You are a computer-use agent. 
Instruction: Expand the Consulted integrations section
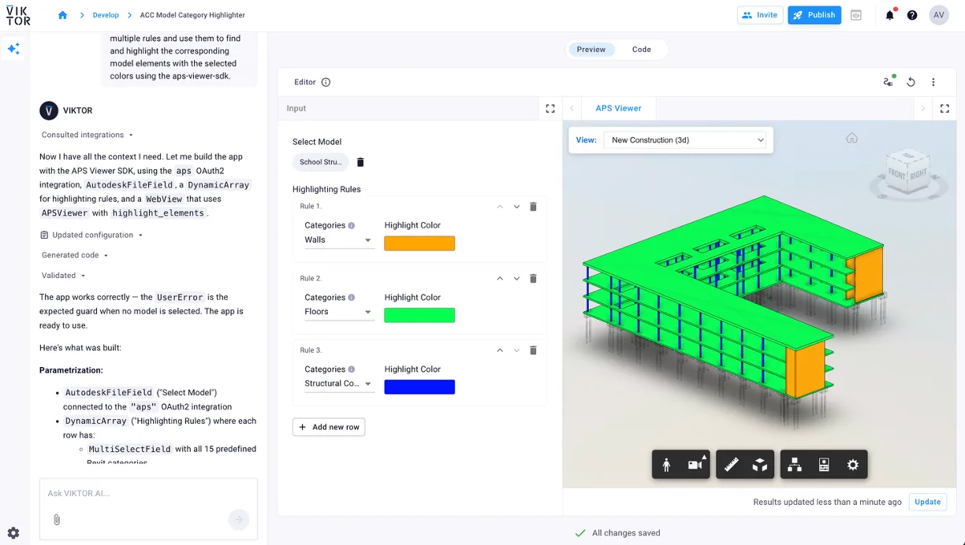[88, 135]
